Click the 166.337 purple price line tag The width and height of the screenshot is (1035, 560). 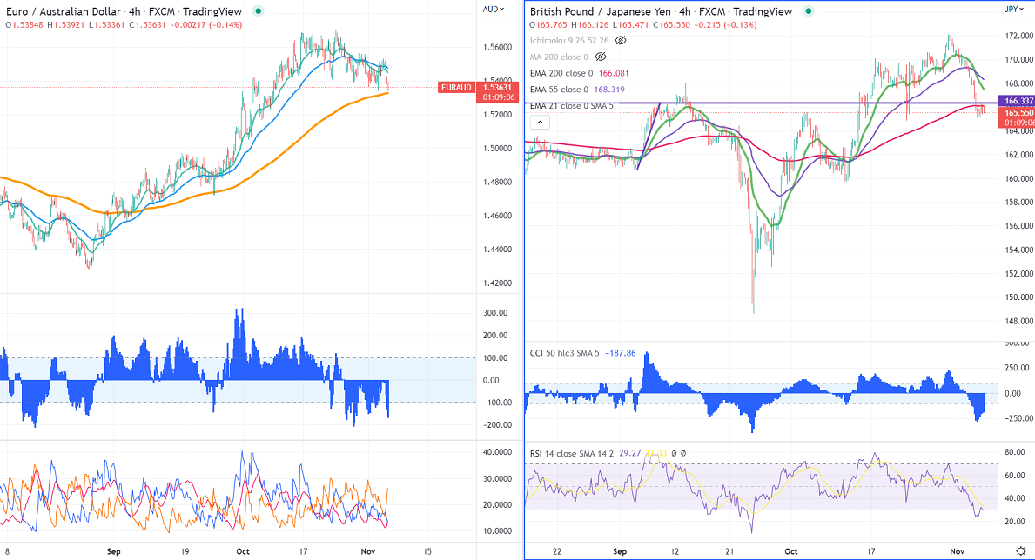(1018, 101)
